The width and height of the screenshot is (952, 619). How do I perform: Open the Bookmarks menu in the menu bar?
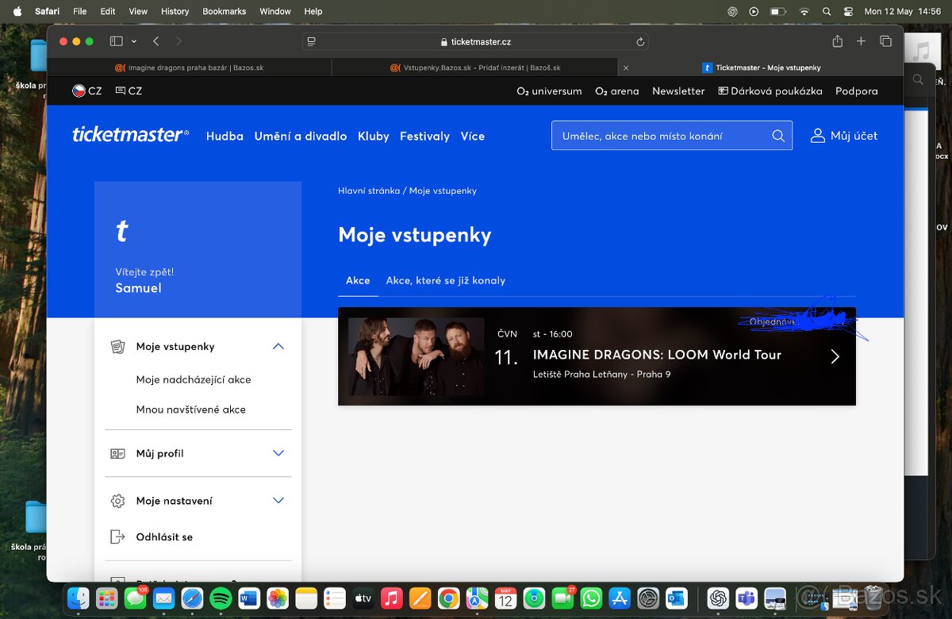click(225, 11)
